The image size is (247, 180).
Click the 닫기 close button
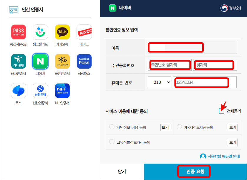[x=122, y=171]
